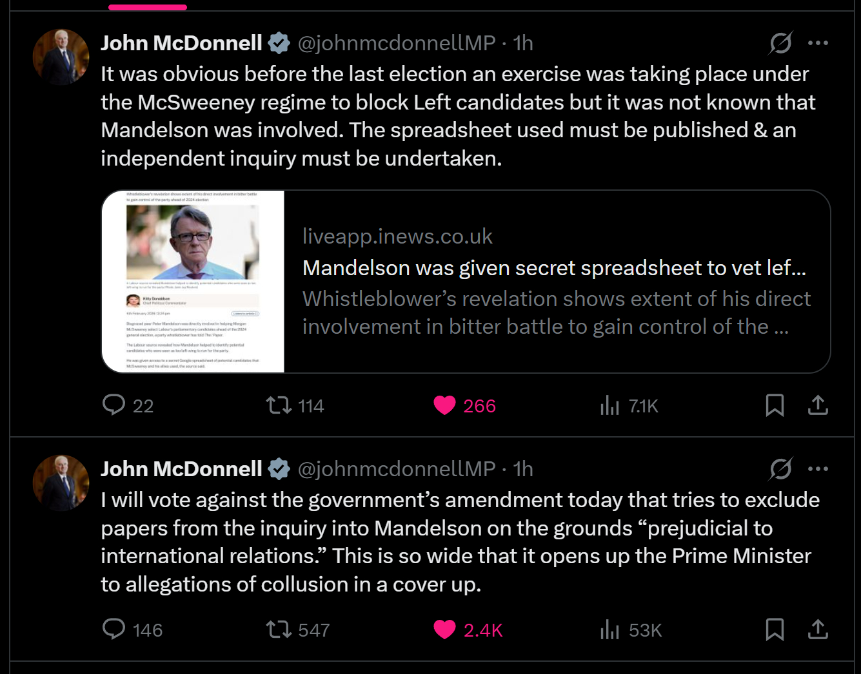This screenshot has height=674, width=861.
Task: Bookmark the first John McDonnell tweet
Action: tap(775, 405)
